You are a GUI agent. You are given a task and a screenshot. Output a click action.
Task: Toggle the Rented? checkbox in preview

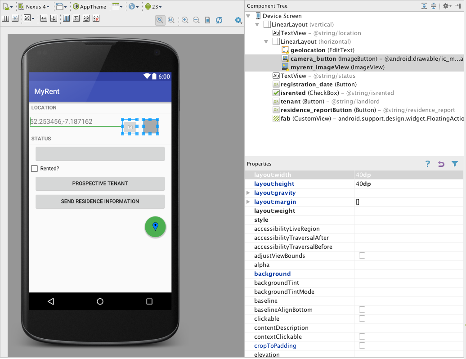[34, 169]
